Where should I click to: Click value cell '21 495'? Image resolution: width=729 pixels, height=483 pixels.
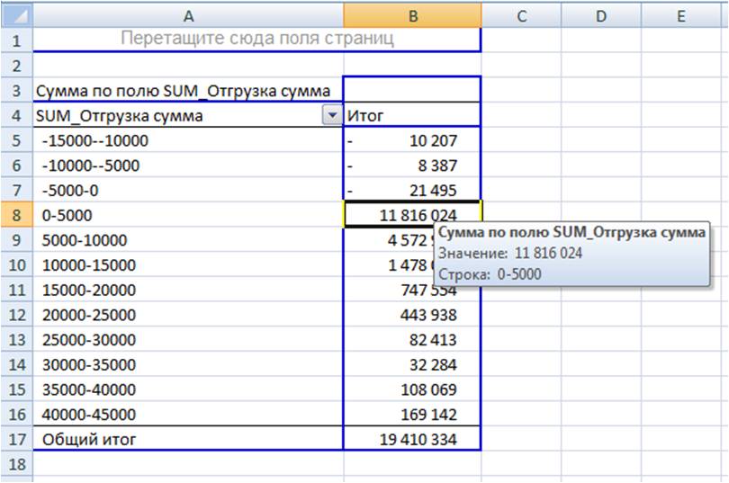pyautogui.click(x=412, y=190)
